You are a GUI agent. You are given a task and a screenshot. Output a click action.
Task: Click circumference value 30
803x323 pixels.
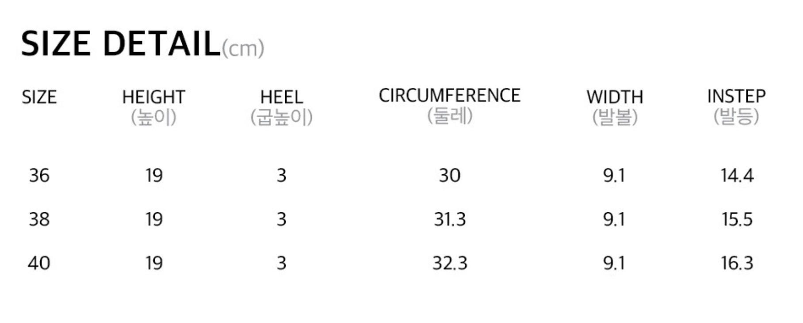[450, 176]
